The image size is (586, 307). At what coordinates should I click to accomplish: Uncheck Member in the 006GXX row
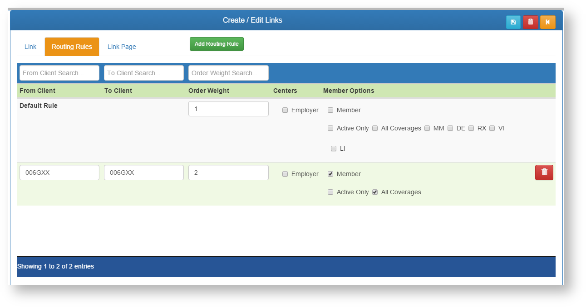(x=330, y=174)
